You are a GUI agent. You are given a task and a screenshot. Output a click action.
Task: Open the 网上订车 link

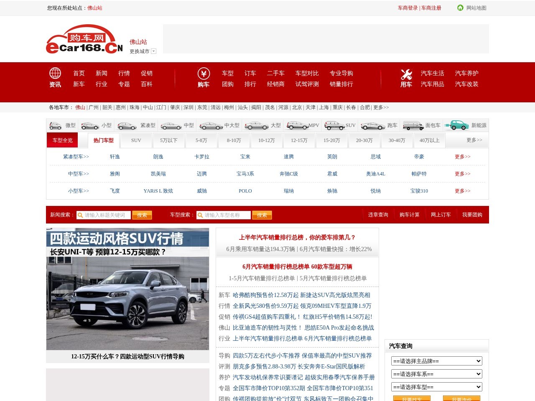pos(441,215)
